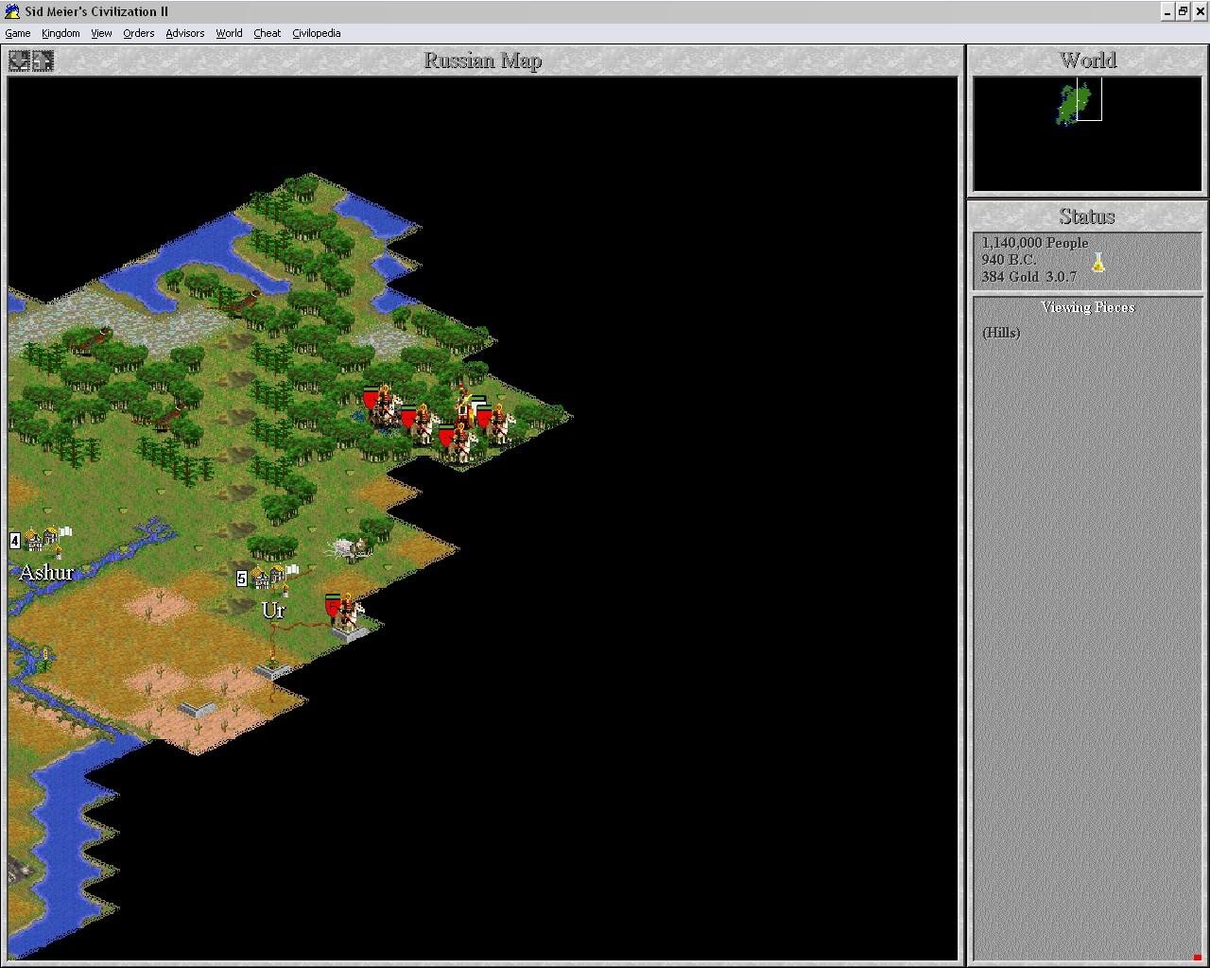Click the 1,140,000 People population text
Image resolution: width=1210 pixels, height=968 pixels.
click(1034, 243)
